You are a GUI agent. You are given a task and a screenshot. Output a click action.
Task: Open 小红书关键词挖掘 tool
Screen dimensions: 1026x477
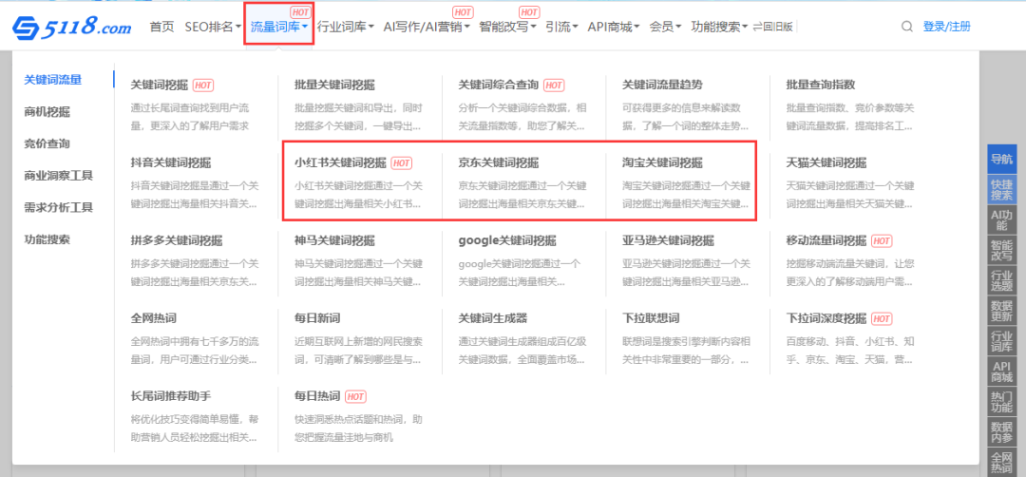pyautogui.click(x=340, y=162)
